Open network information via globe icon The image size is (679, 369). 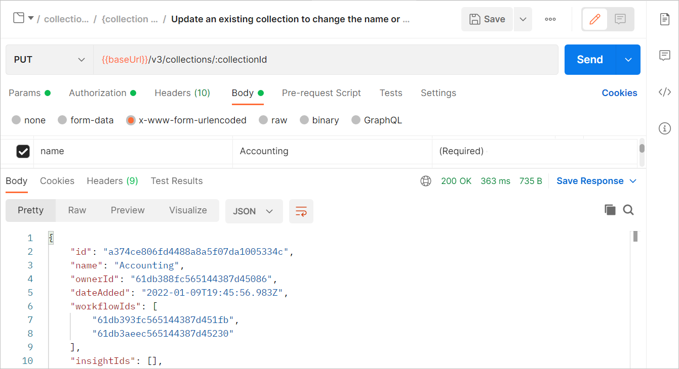click(425, 180)
